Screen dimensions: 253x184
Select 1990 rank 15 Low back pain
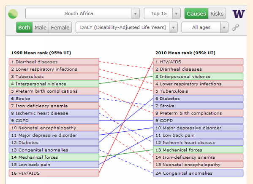pyautogui.click(x=54, y=165)
